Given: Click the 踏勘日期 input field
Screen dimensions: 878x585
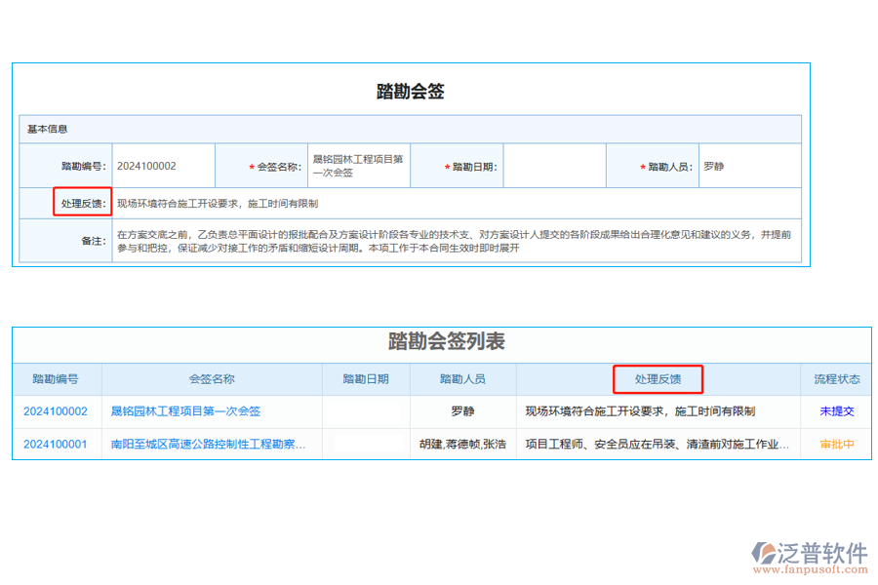Looking at the screenshot, I should (553, 165).
